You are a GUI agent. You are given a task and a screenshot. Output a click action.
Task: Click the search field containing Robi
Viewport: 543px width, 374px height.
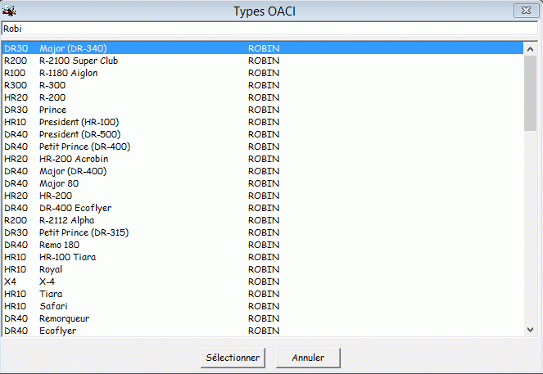pos(269,29)
